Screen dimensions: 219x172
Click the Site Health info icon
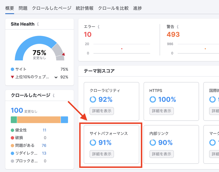pos(38,24)
